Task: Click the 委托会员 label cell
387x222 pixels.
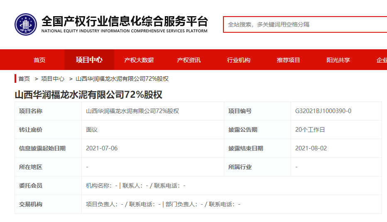Action: (x=48, y=186)
